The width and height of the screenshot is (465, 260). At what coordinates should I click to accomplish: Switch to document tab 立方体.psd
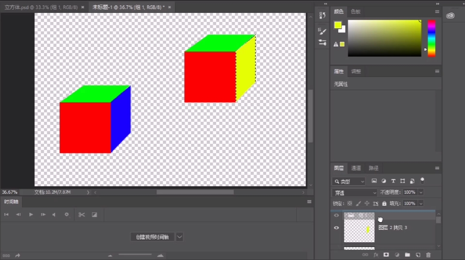click(41, 7)
